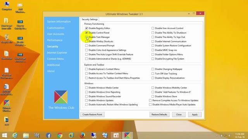This screenshot has height=139, width=248.
Task: Select the New Text Document desktop icon
Action: click(7, 73)
